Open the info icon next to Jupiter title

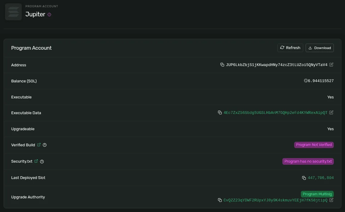coord(49,15)
